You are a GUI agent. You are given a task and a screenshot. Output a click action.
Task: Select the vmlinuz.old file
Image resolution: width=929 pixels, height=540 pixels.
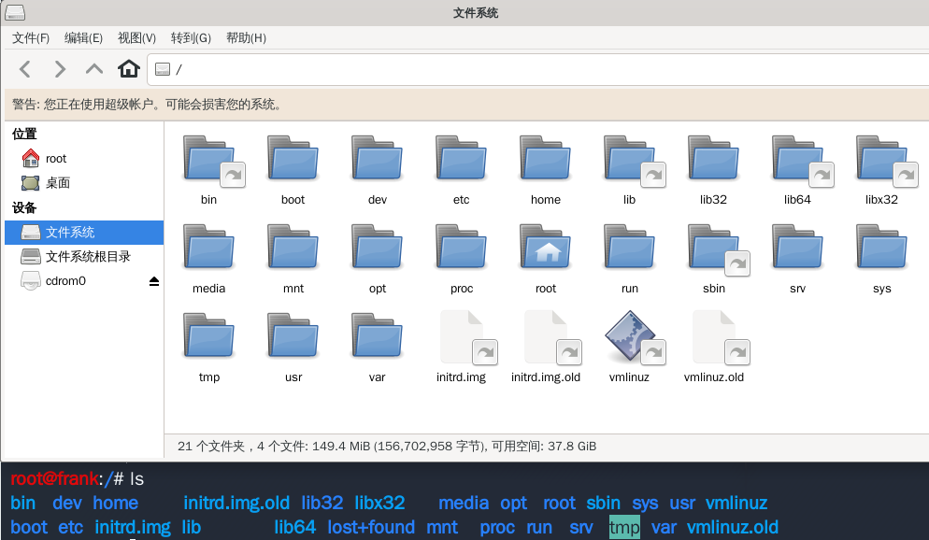714,347
